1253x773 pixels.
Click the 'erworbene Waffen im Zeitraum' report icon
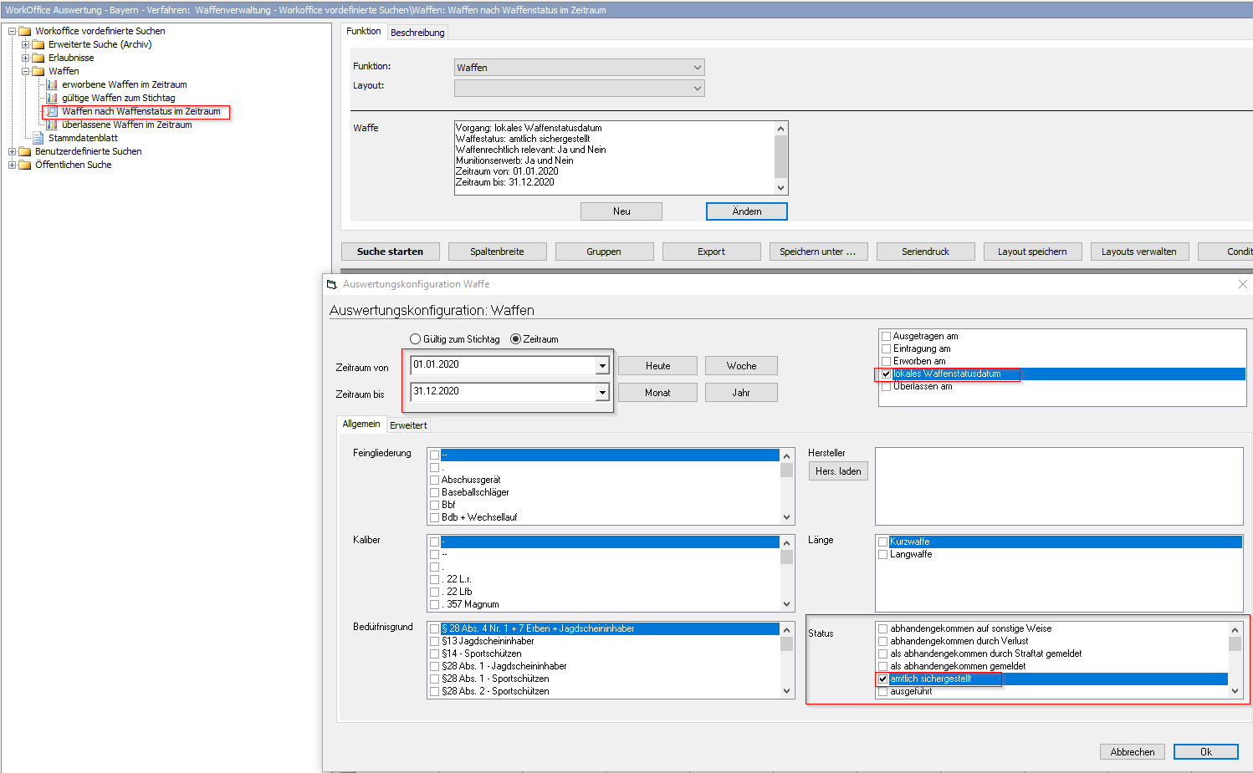[x=52, y=84]
